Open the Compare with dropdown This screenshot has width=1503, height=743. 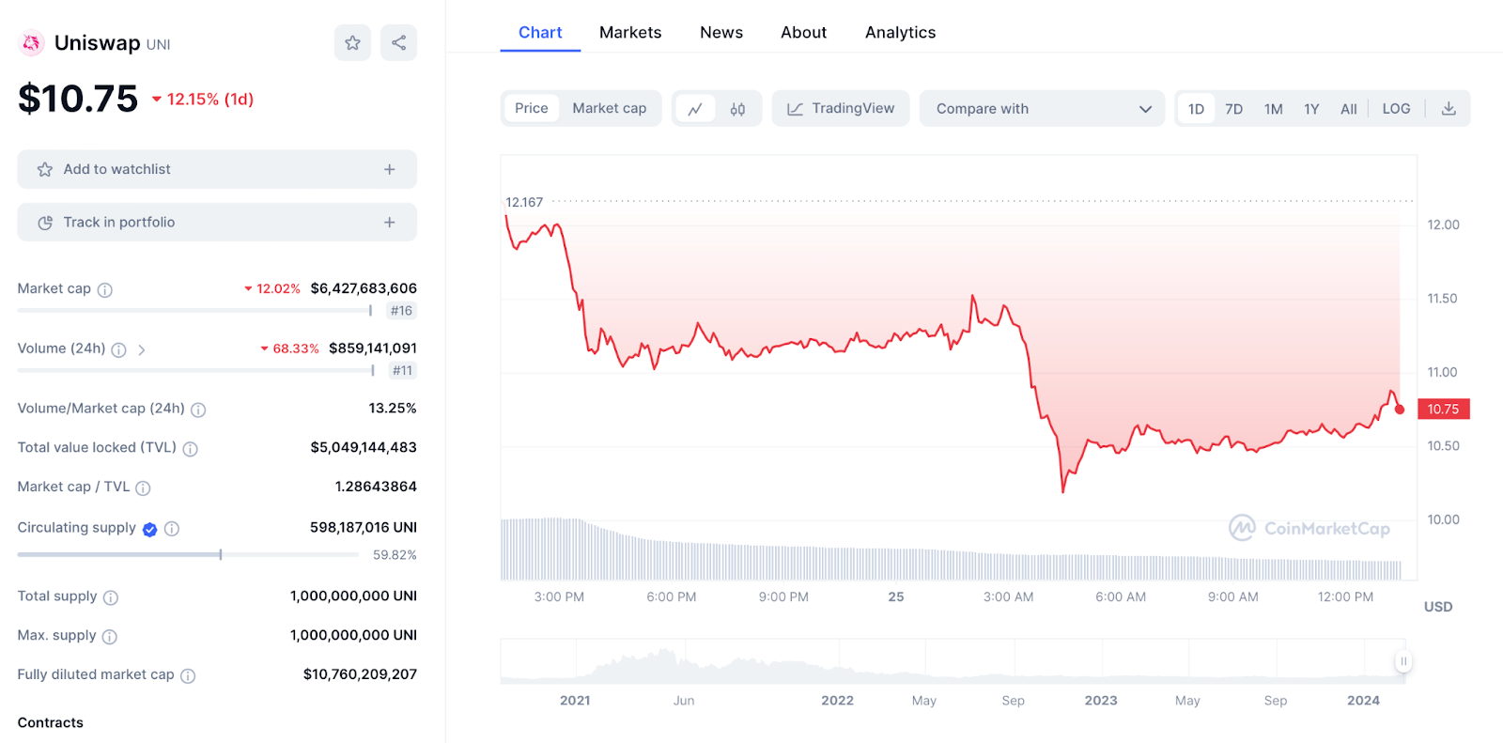(x=1042, y=108)
